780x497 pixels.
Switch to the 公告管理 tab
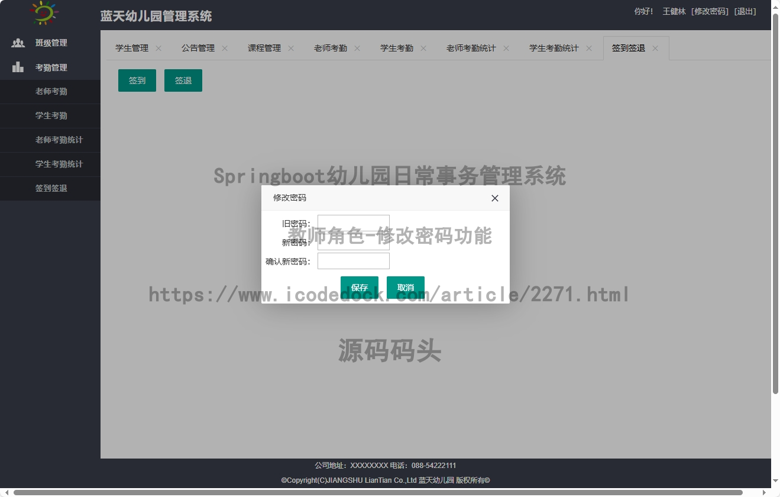coord(198,49)
